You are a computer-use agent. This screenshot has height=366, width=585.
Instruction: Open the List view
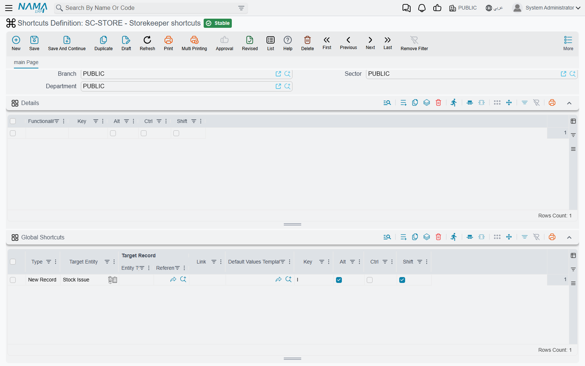click(271, 43)
